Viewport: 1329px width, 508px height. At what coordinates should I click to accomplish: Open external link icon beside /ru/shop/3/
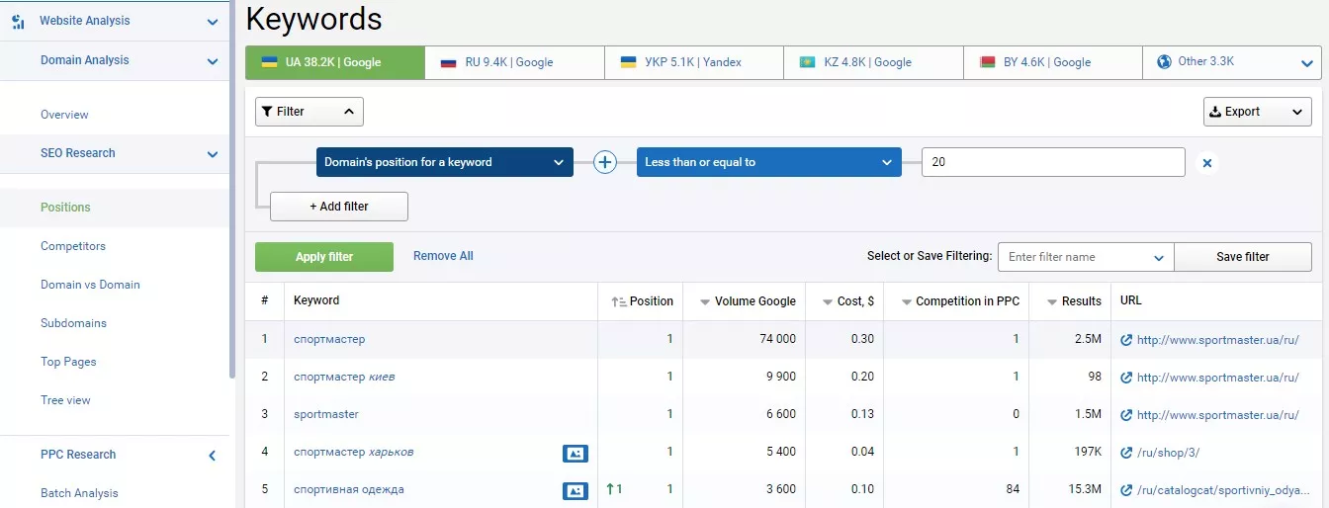[x=1126, y=453]
